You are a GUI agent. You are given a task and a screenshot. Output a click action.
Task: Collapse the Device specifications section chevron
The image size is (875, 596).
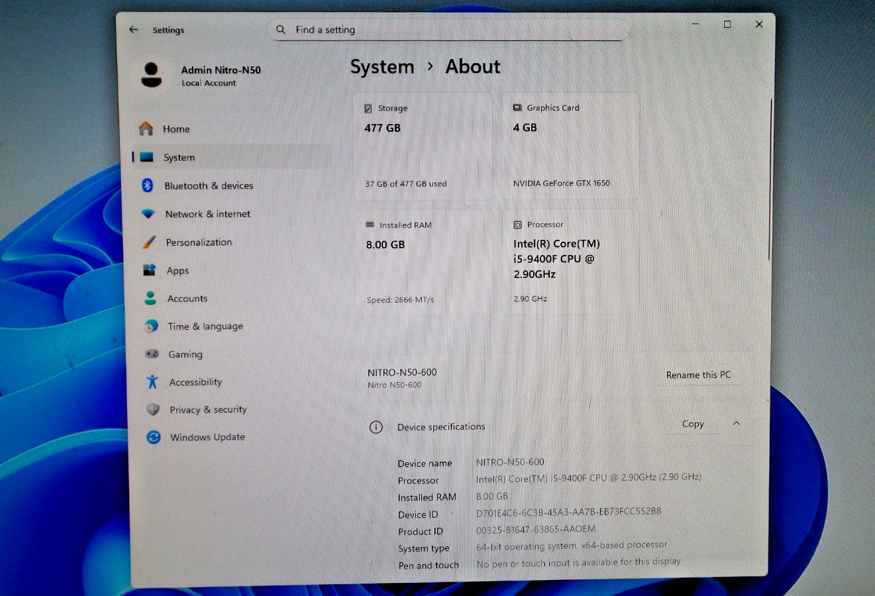pyautogui.click(x=736, y=424)
